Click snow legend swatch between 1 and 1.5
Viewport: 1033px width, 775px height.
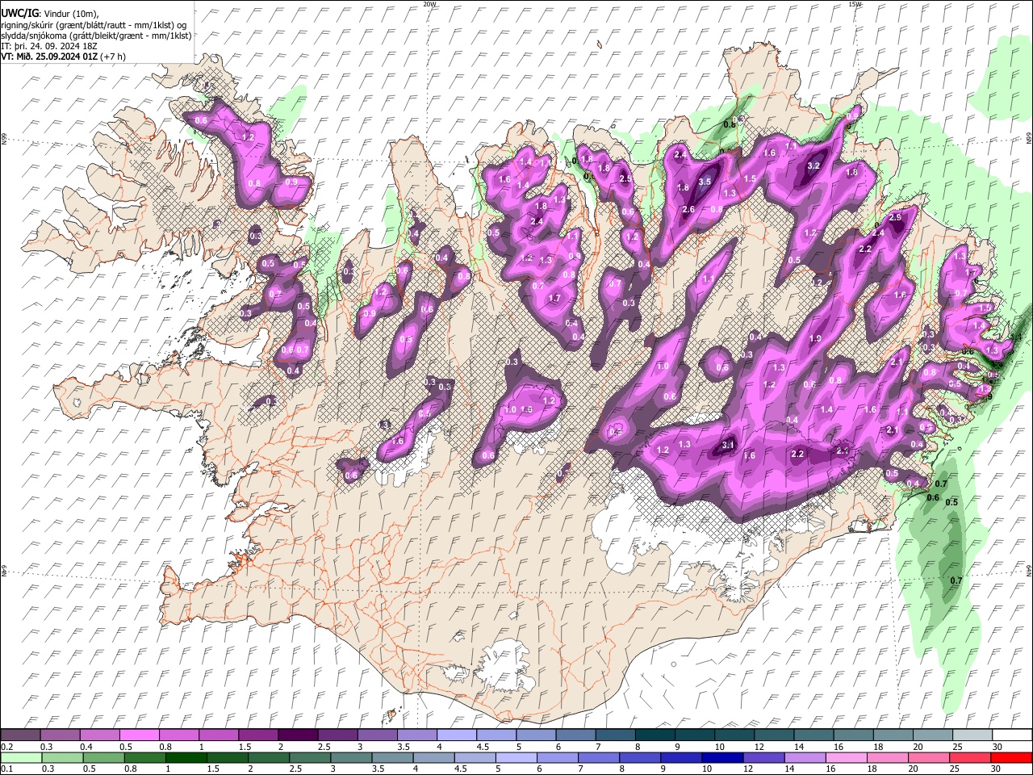point(219,735)
